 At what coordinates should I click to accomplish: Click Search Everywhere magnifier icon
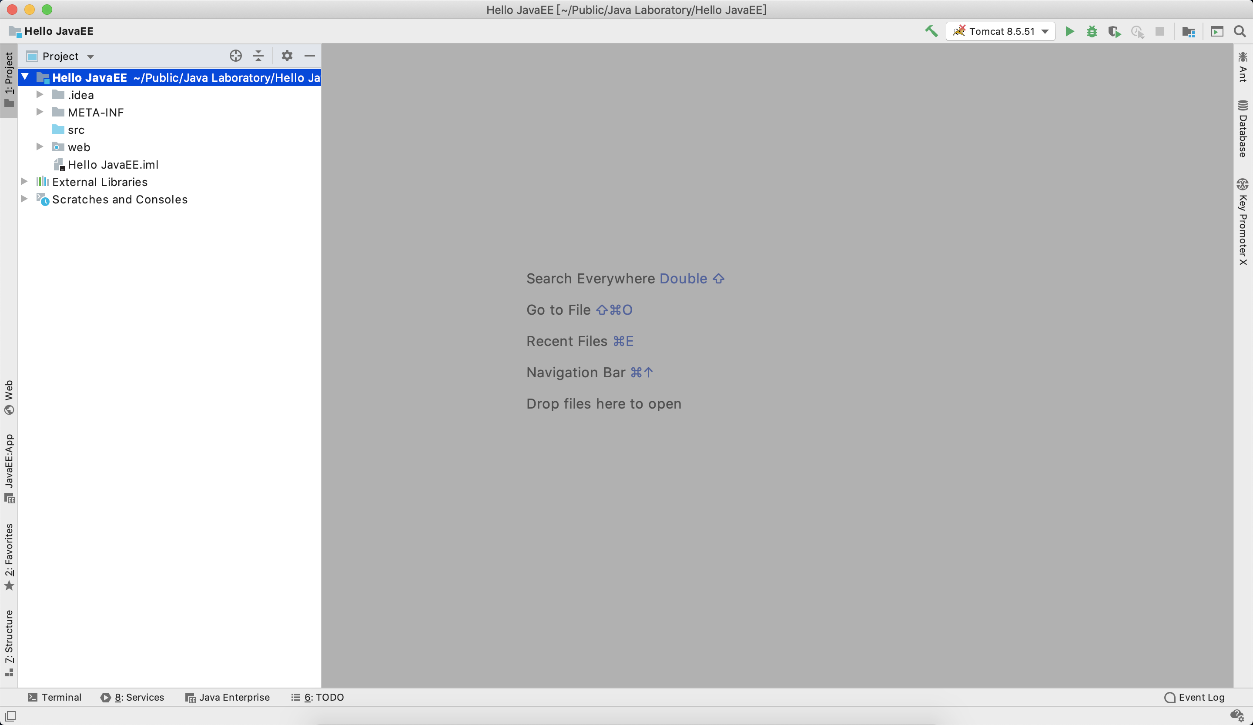[x=1240, y=31]
